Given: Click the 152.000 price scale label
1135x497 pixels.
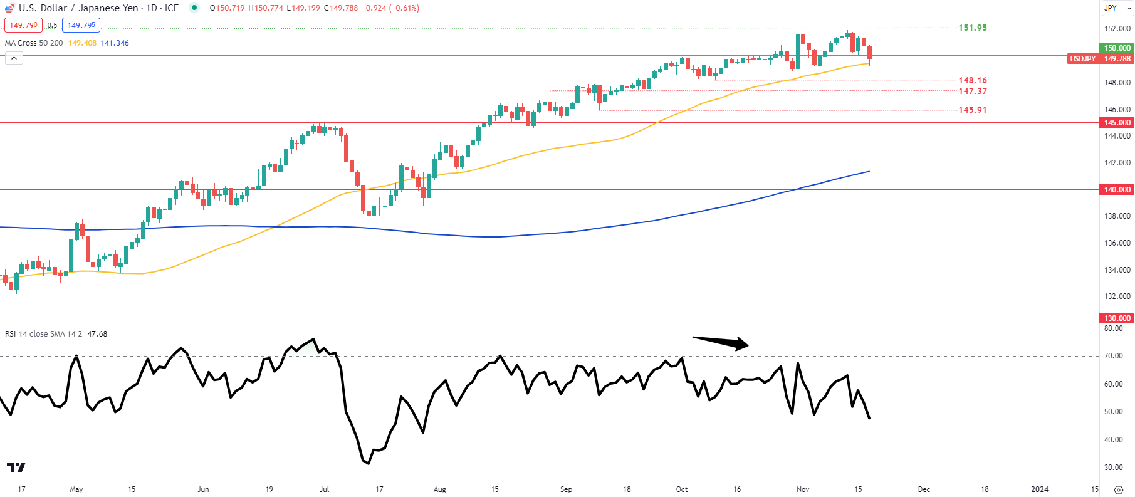Looking at the screenshot, I should 1117,29.
